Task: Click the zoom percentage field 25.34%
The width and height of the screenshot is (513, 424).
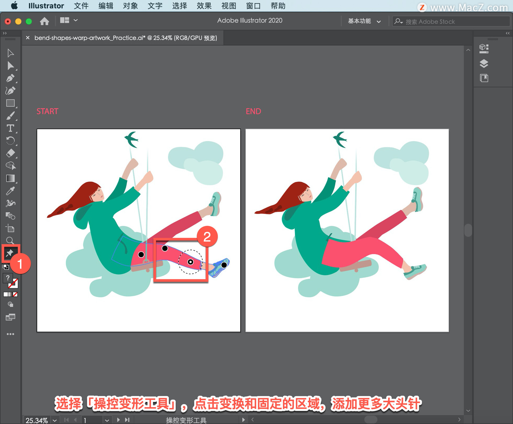Action: tap(37, 420)
